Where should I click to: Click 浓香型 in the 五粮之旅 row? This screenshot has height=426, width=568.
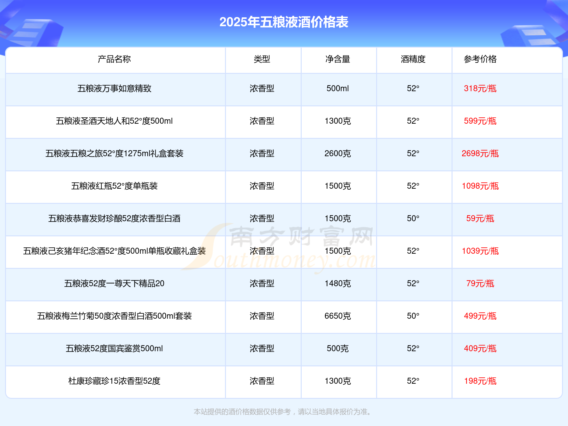[262, 153]
